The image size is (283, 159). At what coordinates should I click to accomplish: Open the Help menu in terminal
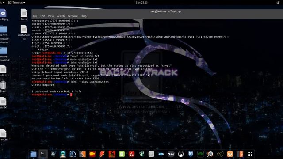click(84, 16)
